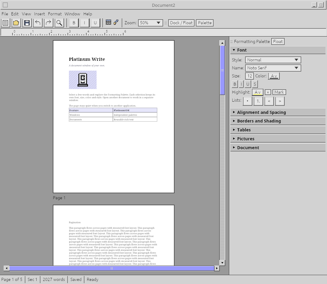
Task: Click the Windows table cell
Action: 91,115
